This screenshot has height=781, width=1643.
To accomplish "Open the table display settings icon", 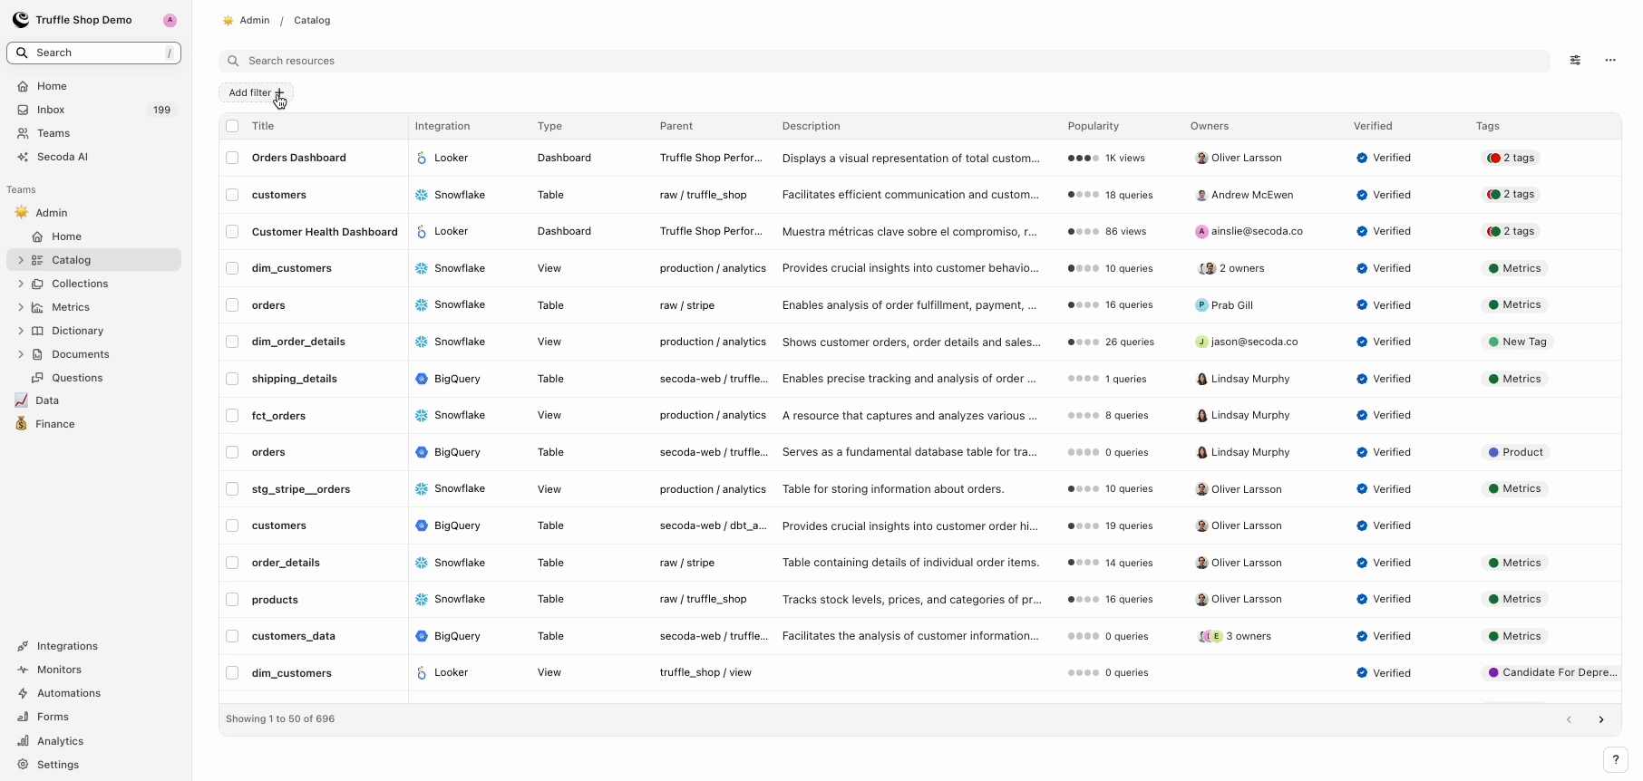I will pyautogui.click(x=1575, y=61).
